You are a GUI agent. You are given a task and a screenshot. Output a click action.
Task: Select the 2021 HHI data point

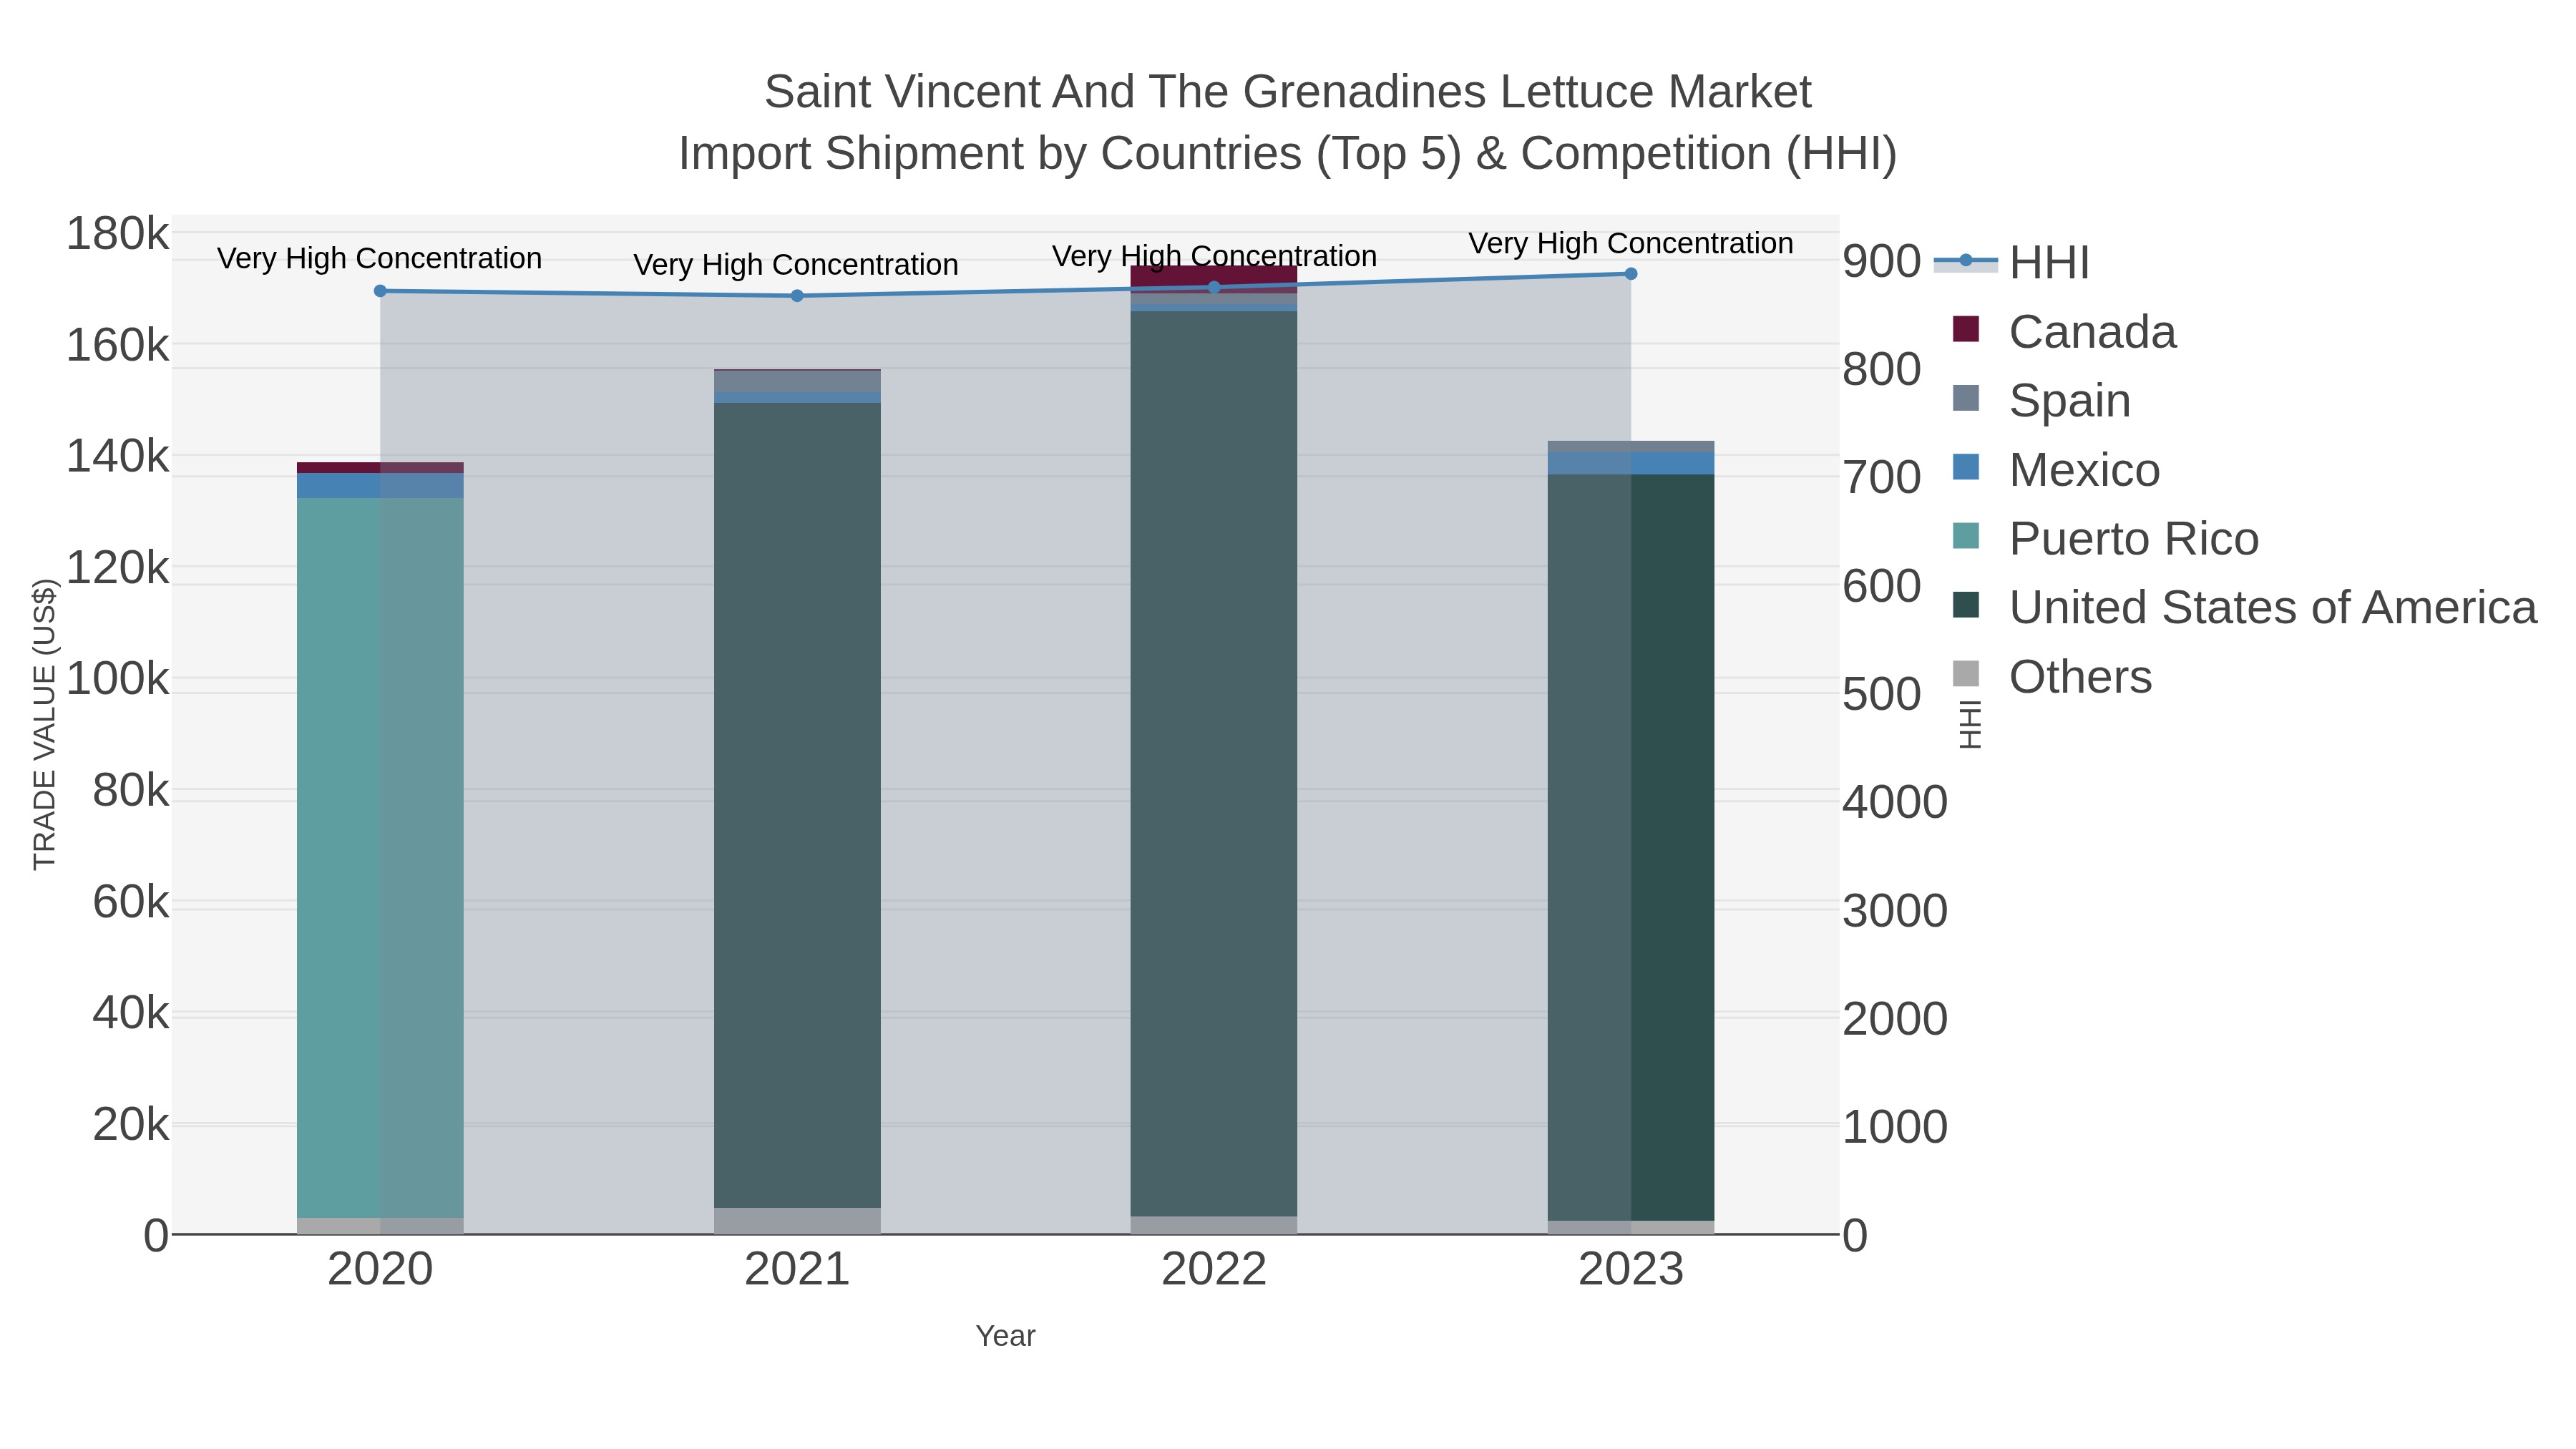click(797, 296)
